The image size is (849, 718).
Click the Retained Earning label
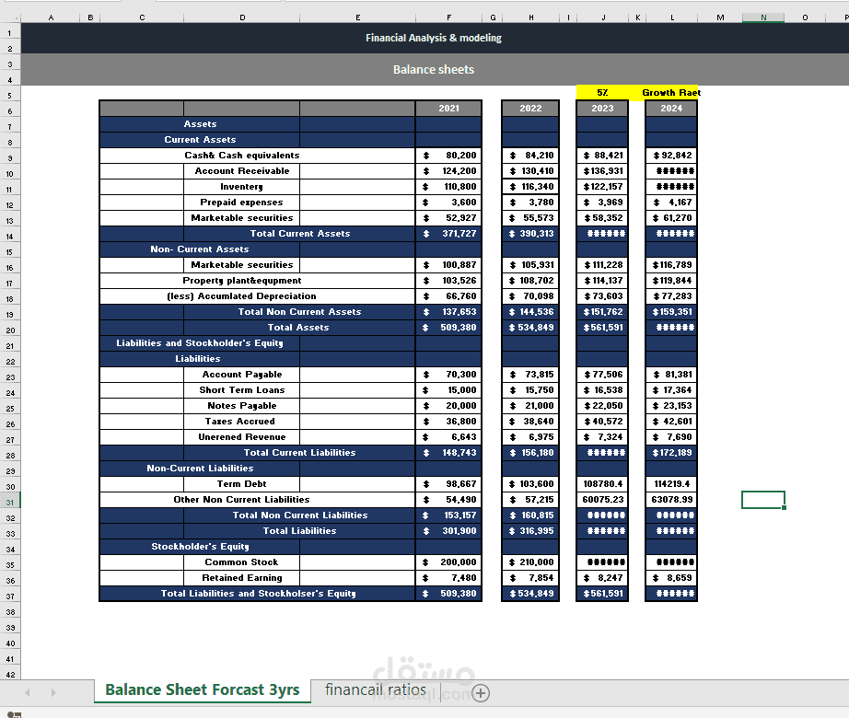click(242, 578)
